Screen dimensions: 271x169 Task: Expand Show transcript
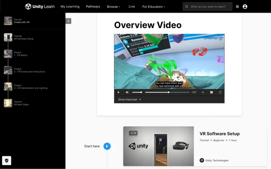(130, 99)
